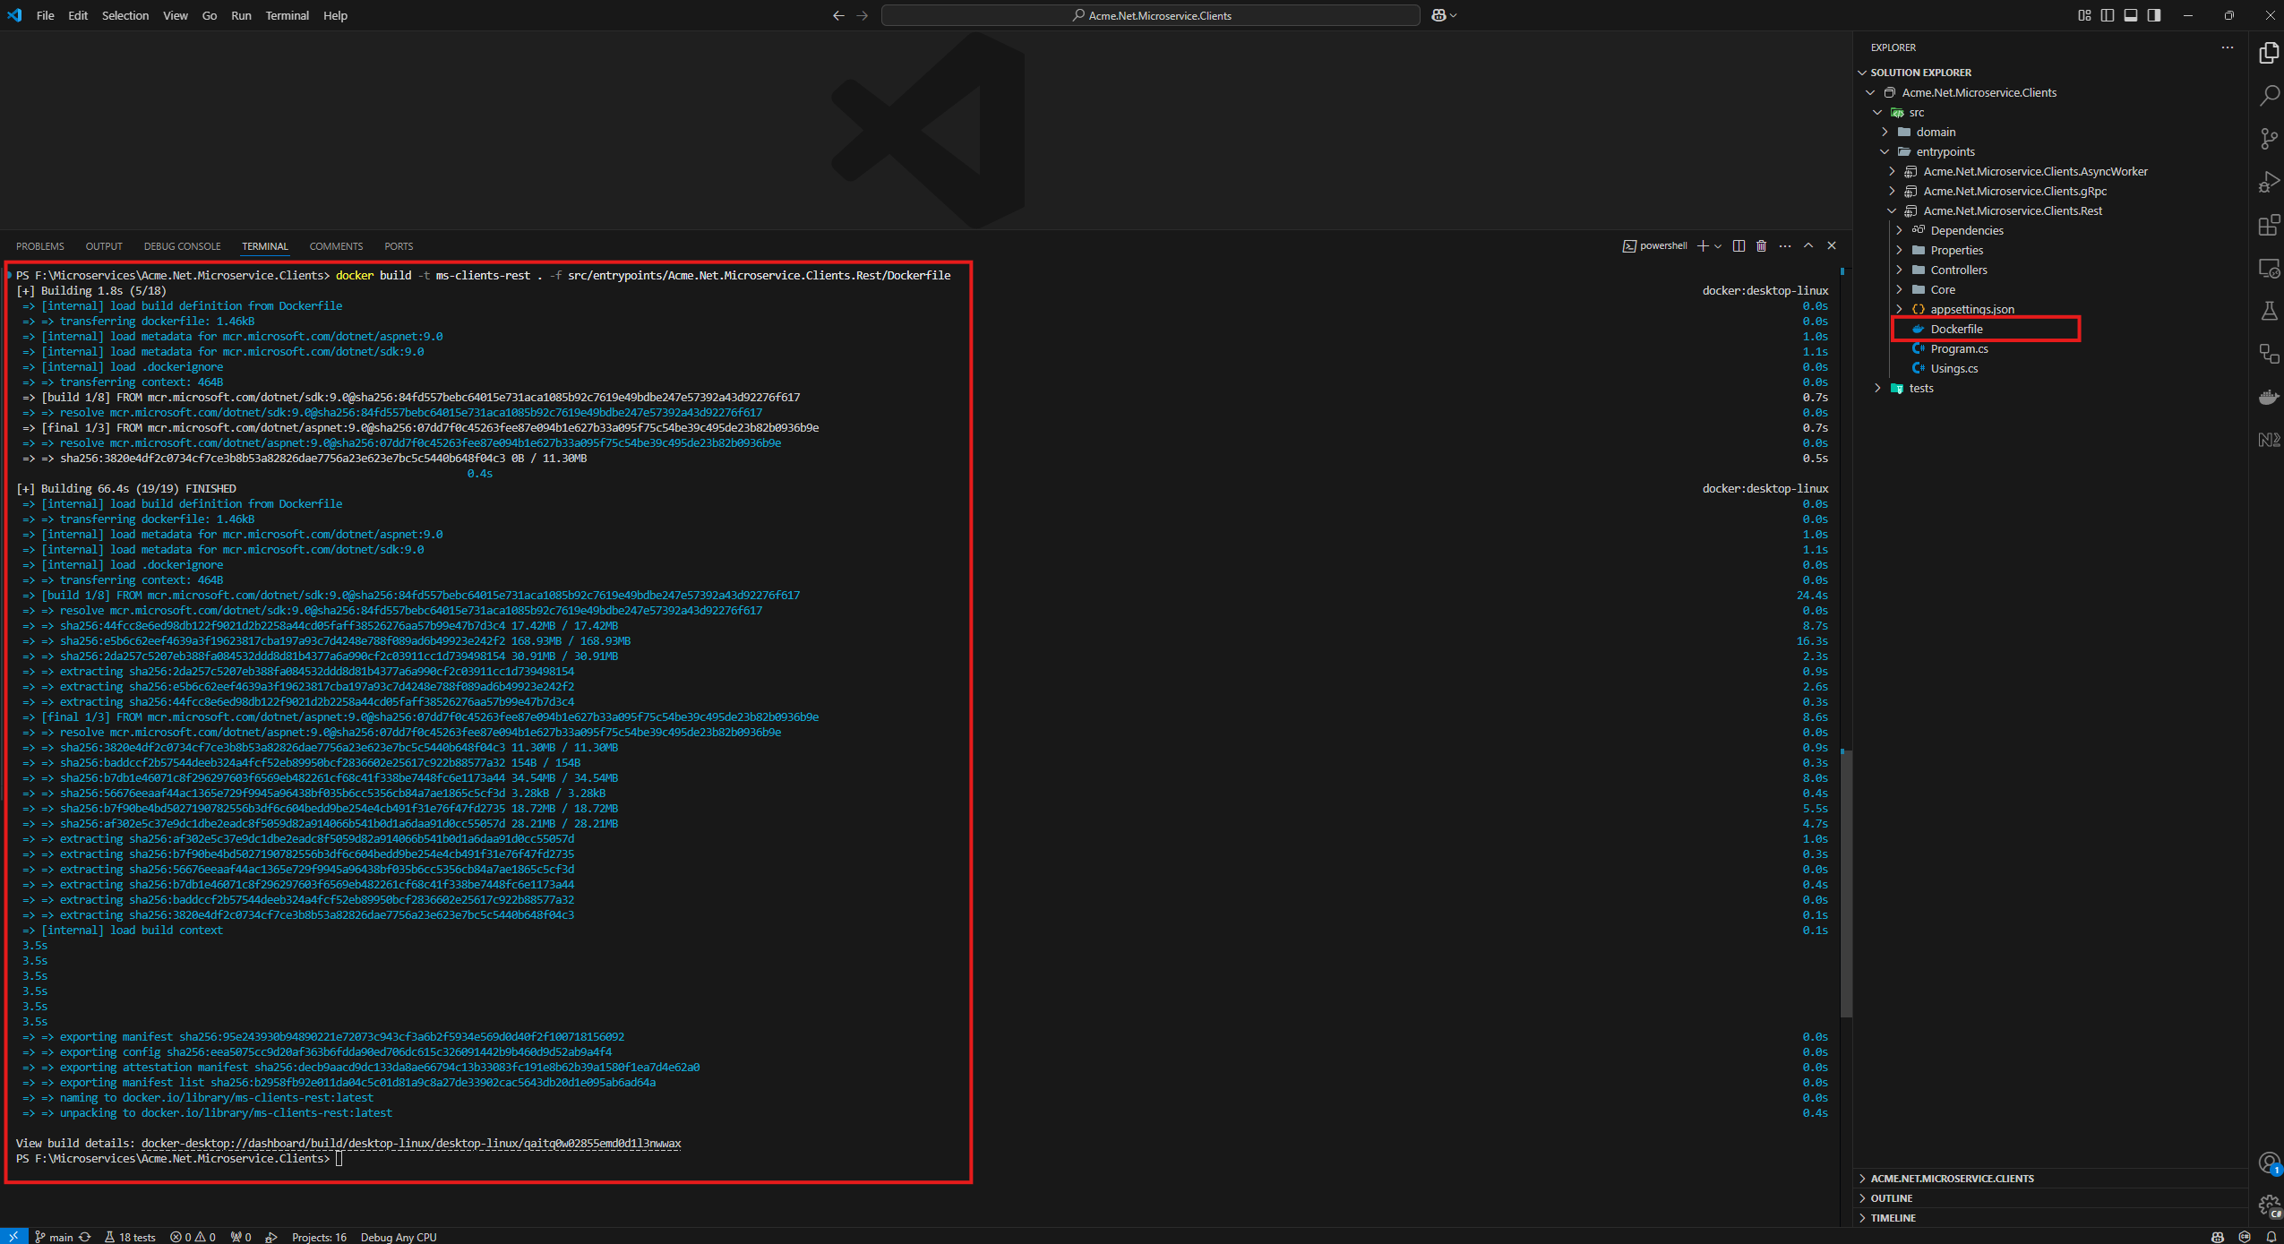Kill terminal with trash icon
The image size is (2284, 1244).
point(1761,245)
